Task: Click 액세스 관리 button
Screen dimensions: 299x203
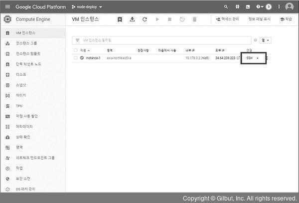Action: point(227,19)
